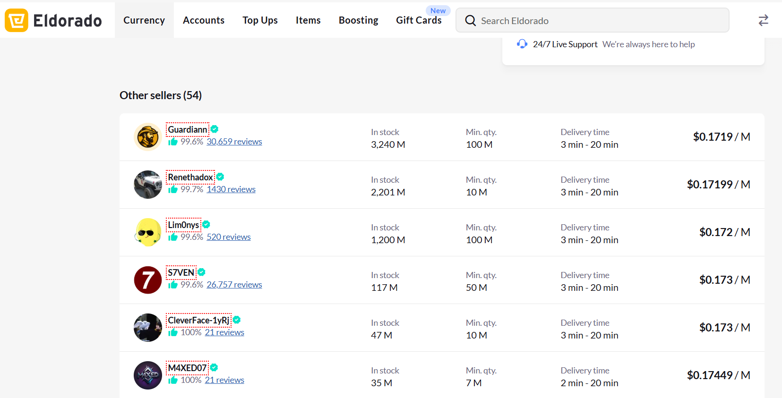This screenshot has height=398, width=782.
Task: Select the Boosting menu item
Action: [358, 20]
